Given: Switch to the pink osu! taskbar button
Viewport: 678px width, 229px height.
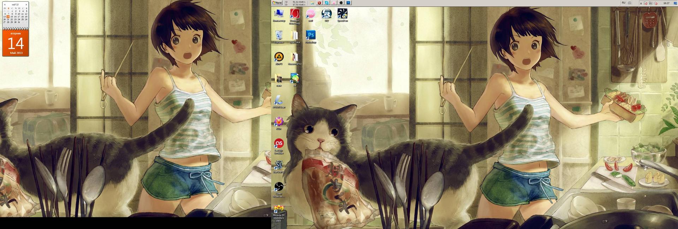Looking at the screenshot, I should 334,3.
